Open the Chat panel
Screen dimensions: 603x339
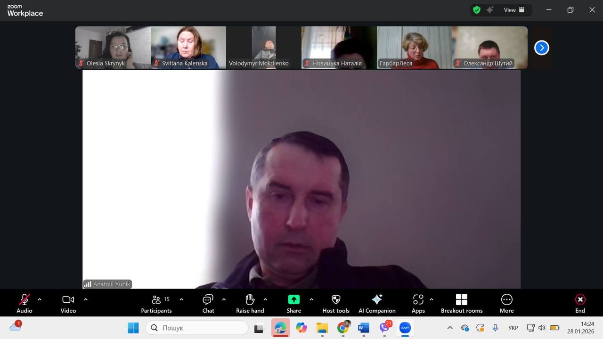click(208, 303)
